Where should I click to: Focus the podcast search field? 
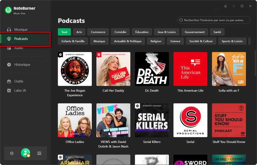click(x=214, y=20)
